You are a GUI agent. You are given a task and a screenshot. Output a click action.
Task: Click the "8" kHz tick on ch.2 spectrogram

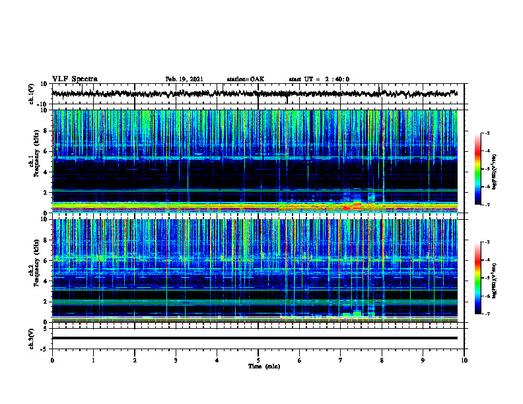pyautogui.click(x=46, y=240)
